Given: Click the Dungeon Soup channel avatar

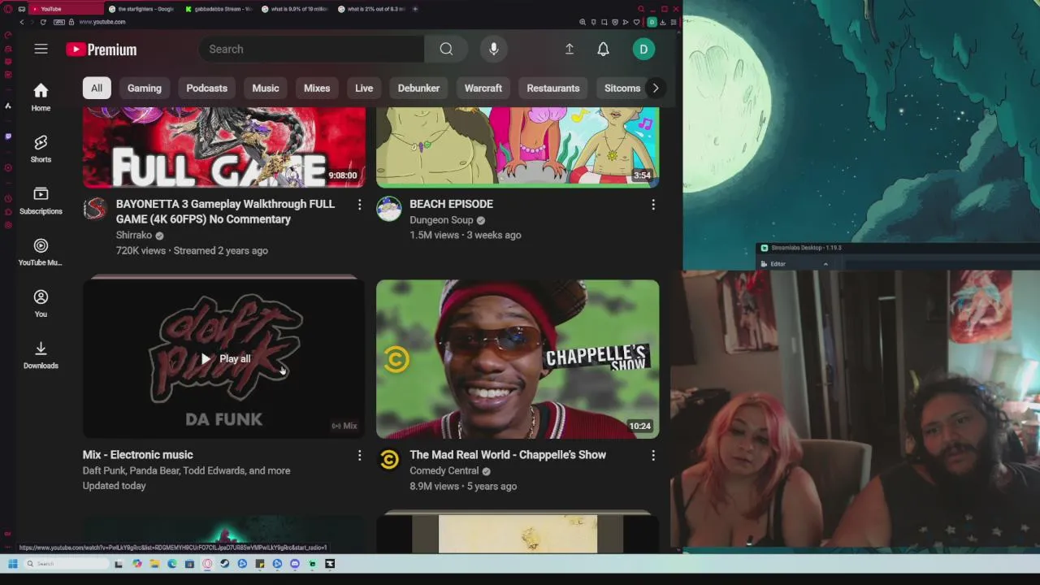Looking at the screenshot, I should pyautogui.click(x=388, y=209).
